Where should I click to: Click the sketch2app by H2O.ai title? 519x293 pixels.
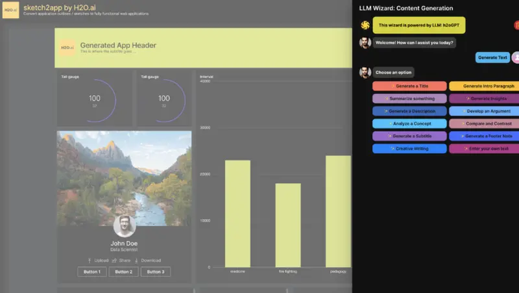(x=60, y=8)
